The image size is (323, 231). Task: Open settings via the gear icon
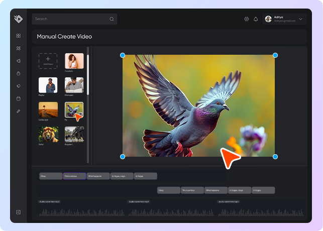tap(246, 19)
